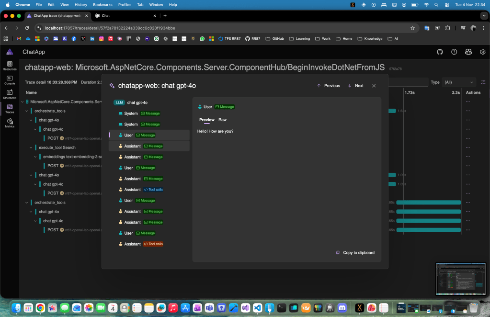Viewport: 490px width, 317px height.
Task: Open the Resources page in the sidebar
Action: (10, 66)
